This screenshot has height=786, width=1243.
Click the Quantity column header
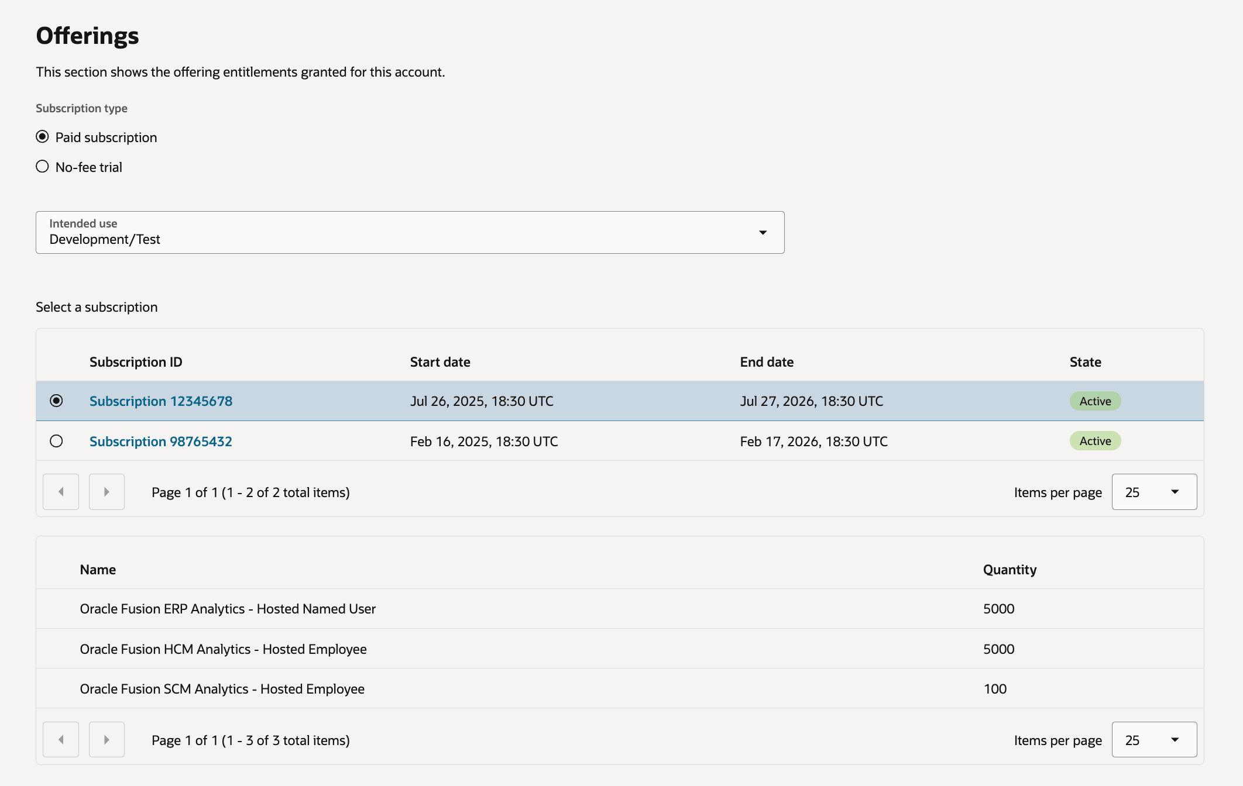[x=1009, y=569]
